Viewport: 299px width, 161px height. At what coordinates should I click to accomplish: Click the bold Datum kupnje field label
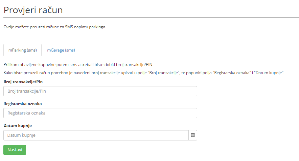[x=18, y=126]
